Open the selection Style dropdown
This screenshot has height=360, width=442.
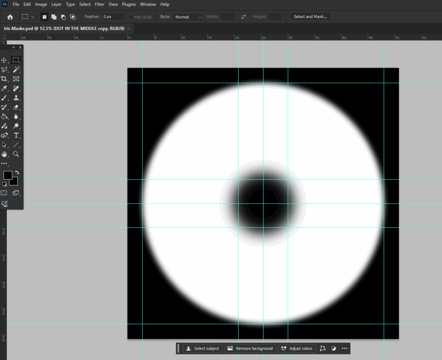pos(187,17)
